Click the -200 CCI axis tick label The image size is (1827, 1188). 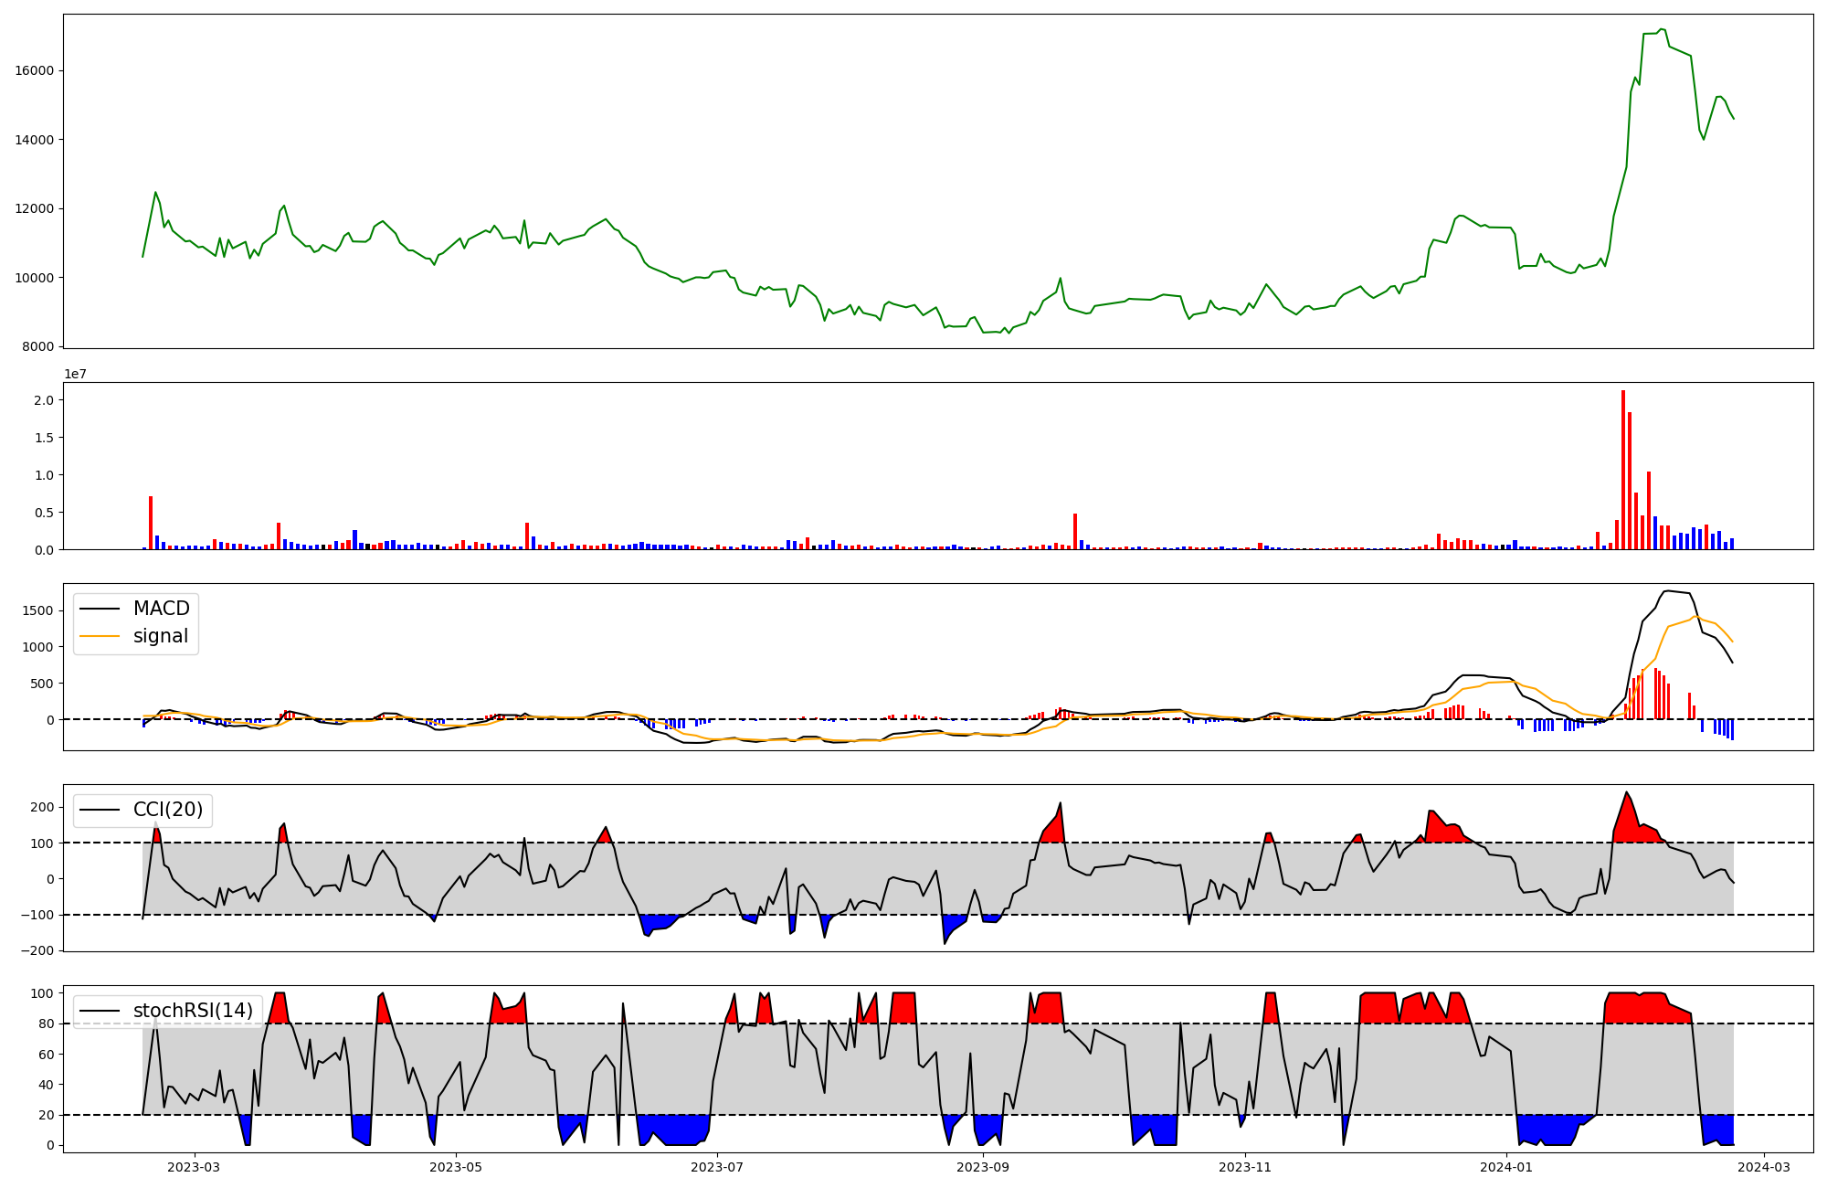39,950
